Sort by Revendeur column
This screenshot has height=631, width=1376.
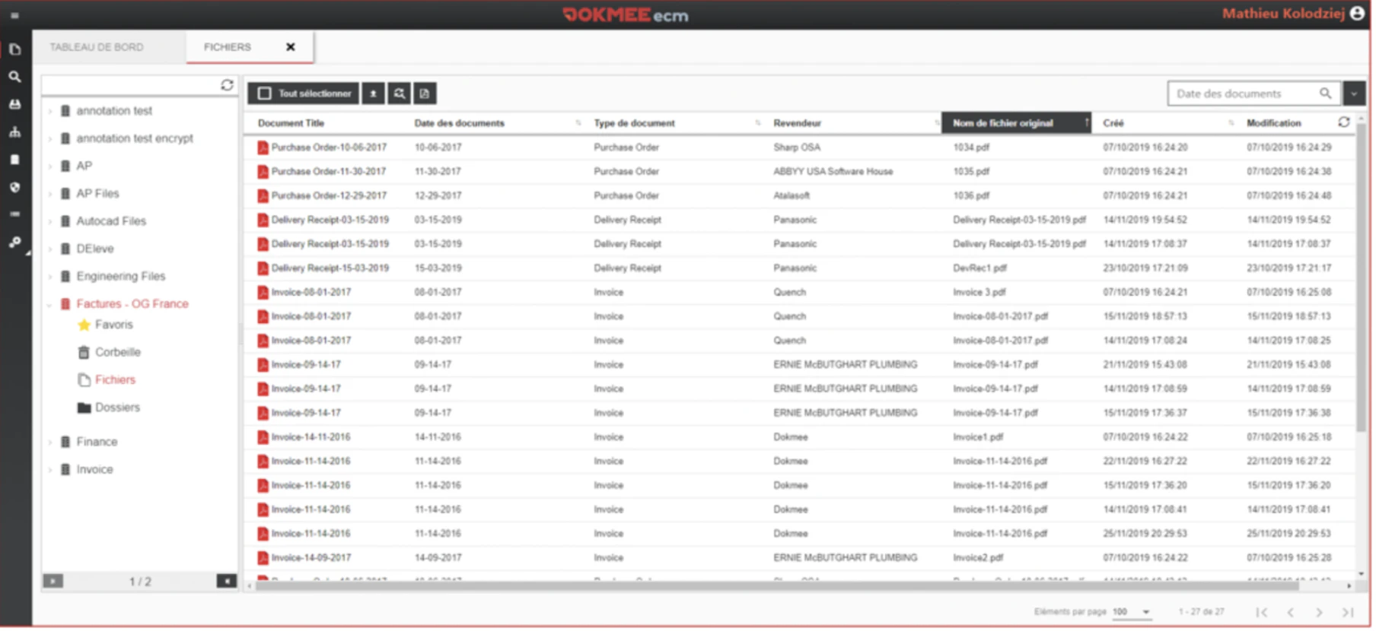pos(798,123)
